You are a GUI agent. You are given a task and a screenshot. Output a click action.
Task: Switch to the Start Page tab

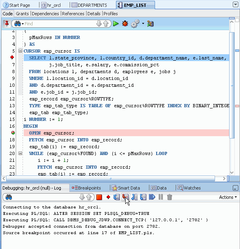pos(17,5)
